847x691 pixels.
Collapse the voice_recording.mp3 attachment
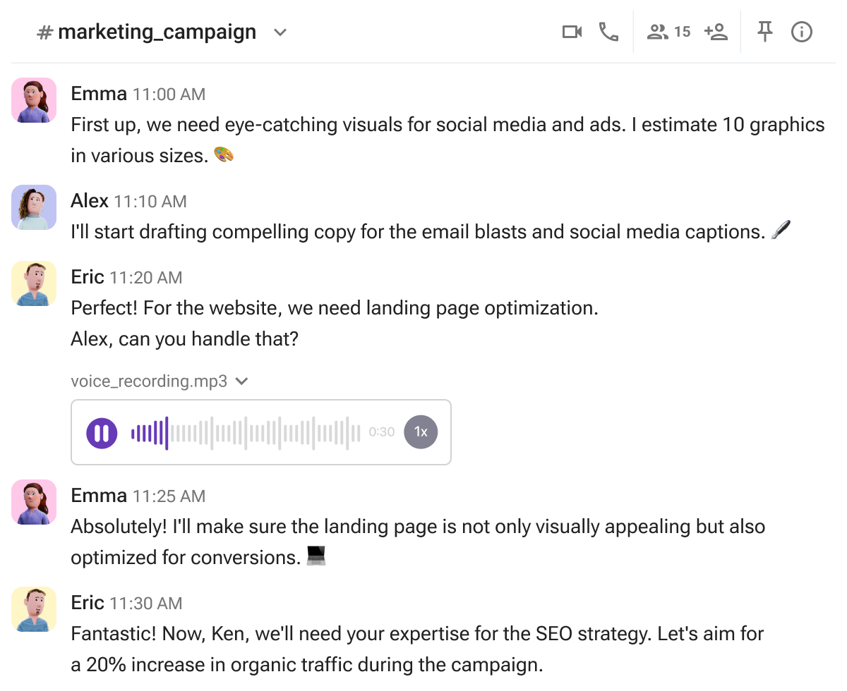242,381
